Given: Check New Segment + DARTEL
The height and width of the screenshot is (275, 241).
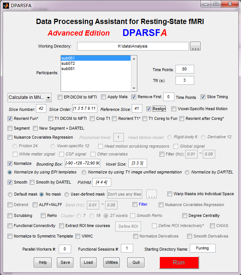Looking at the screenshot, I should click(x=35, y=129).
